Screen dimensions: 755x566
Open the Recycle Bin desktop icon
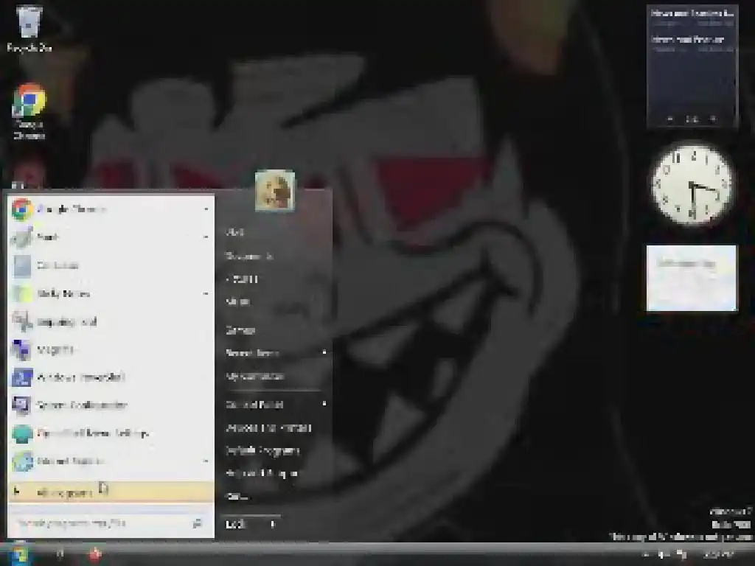pyautogui.click(x=29, y=28)
